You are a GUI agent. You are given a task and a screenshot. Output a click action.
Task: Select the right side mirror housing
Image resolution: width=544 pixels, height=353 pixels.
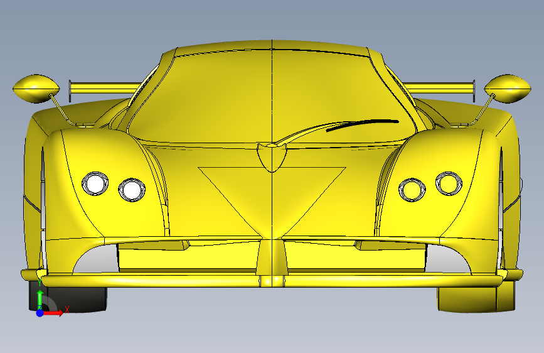508,89
